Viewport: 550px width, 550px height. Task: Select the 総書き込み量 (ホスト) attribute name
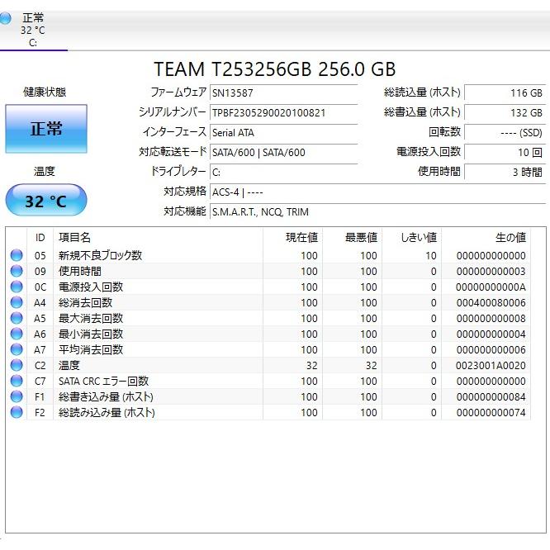coord(106,396)
